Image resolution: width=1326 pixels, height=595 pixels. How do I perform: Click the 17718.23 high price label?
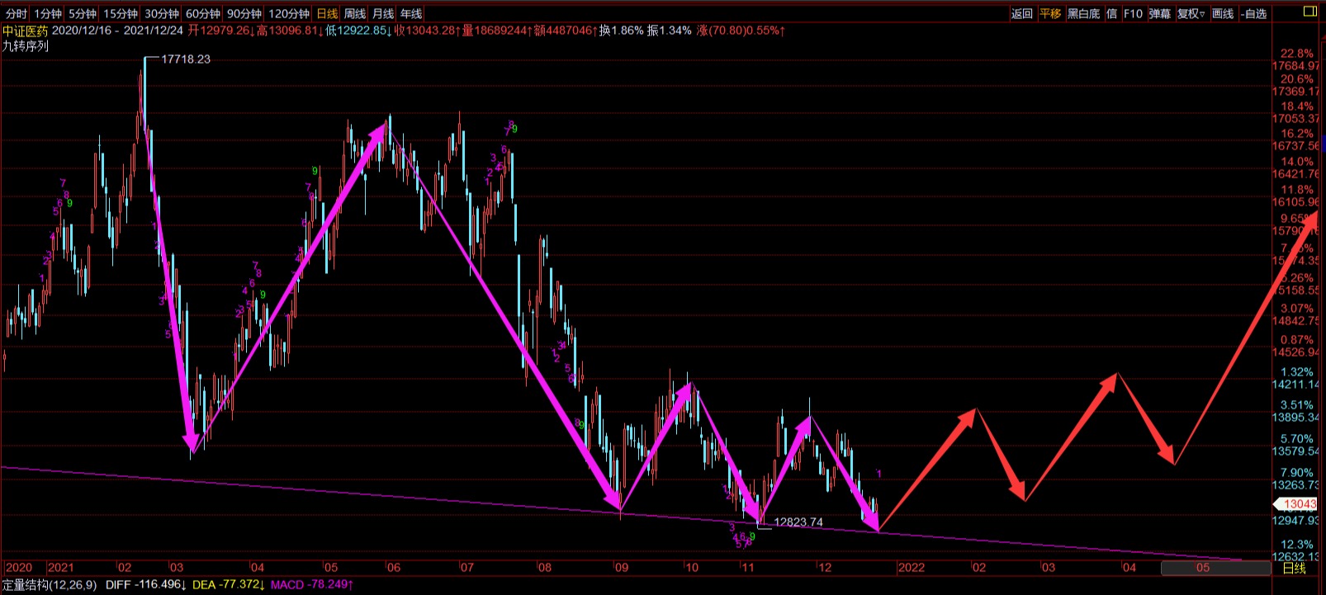coord(186,59)
